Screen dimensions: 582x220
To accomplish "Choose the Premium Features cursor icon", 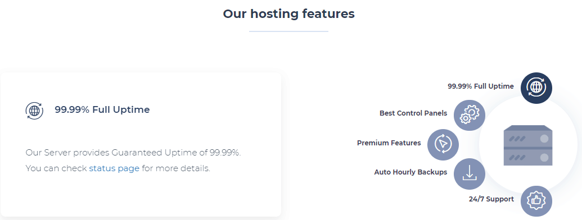I will (443, 144).
